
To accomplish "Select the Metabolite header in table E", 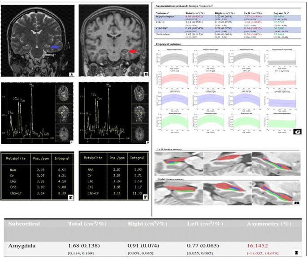I will [x=16, y=158].
